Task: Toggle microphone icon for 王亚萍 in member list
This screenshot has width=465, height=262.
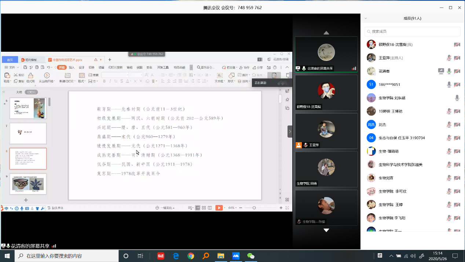Action: 449,58
